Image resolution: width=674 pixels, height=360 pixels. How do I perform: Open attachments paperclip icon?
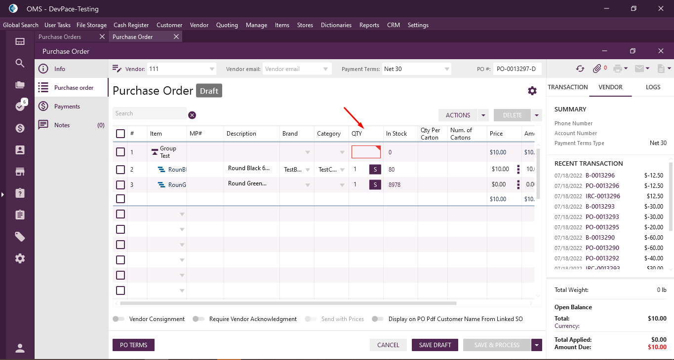[597, 69]
